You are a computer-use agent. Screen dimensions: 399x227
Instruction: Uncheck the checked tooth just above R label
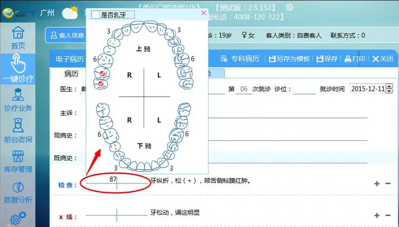102,73
